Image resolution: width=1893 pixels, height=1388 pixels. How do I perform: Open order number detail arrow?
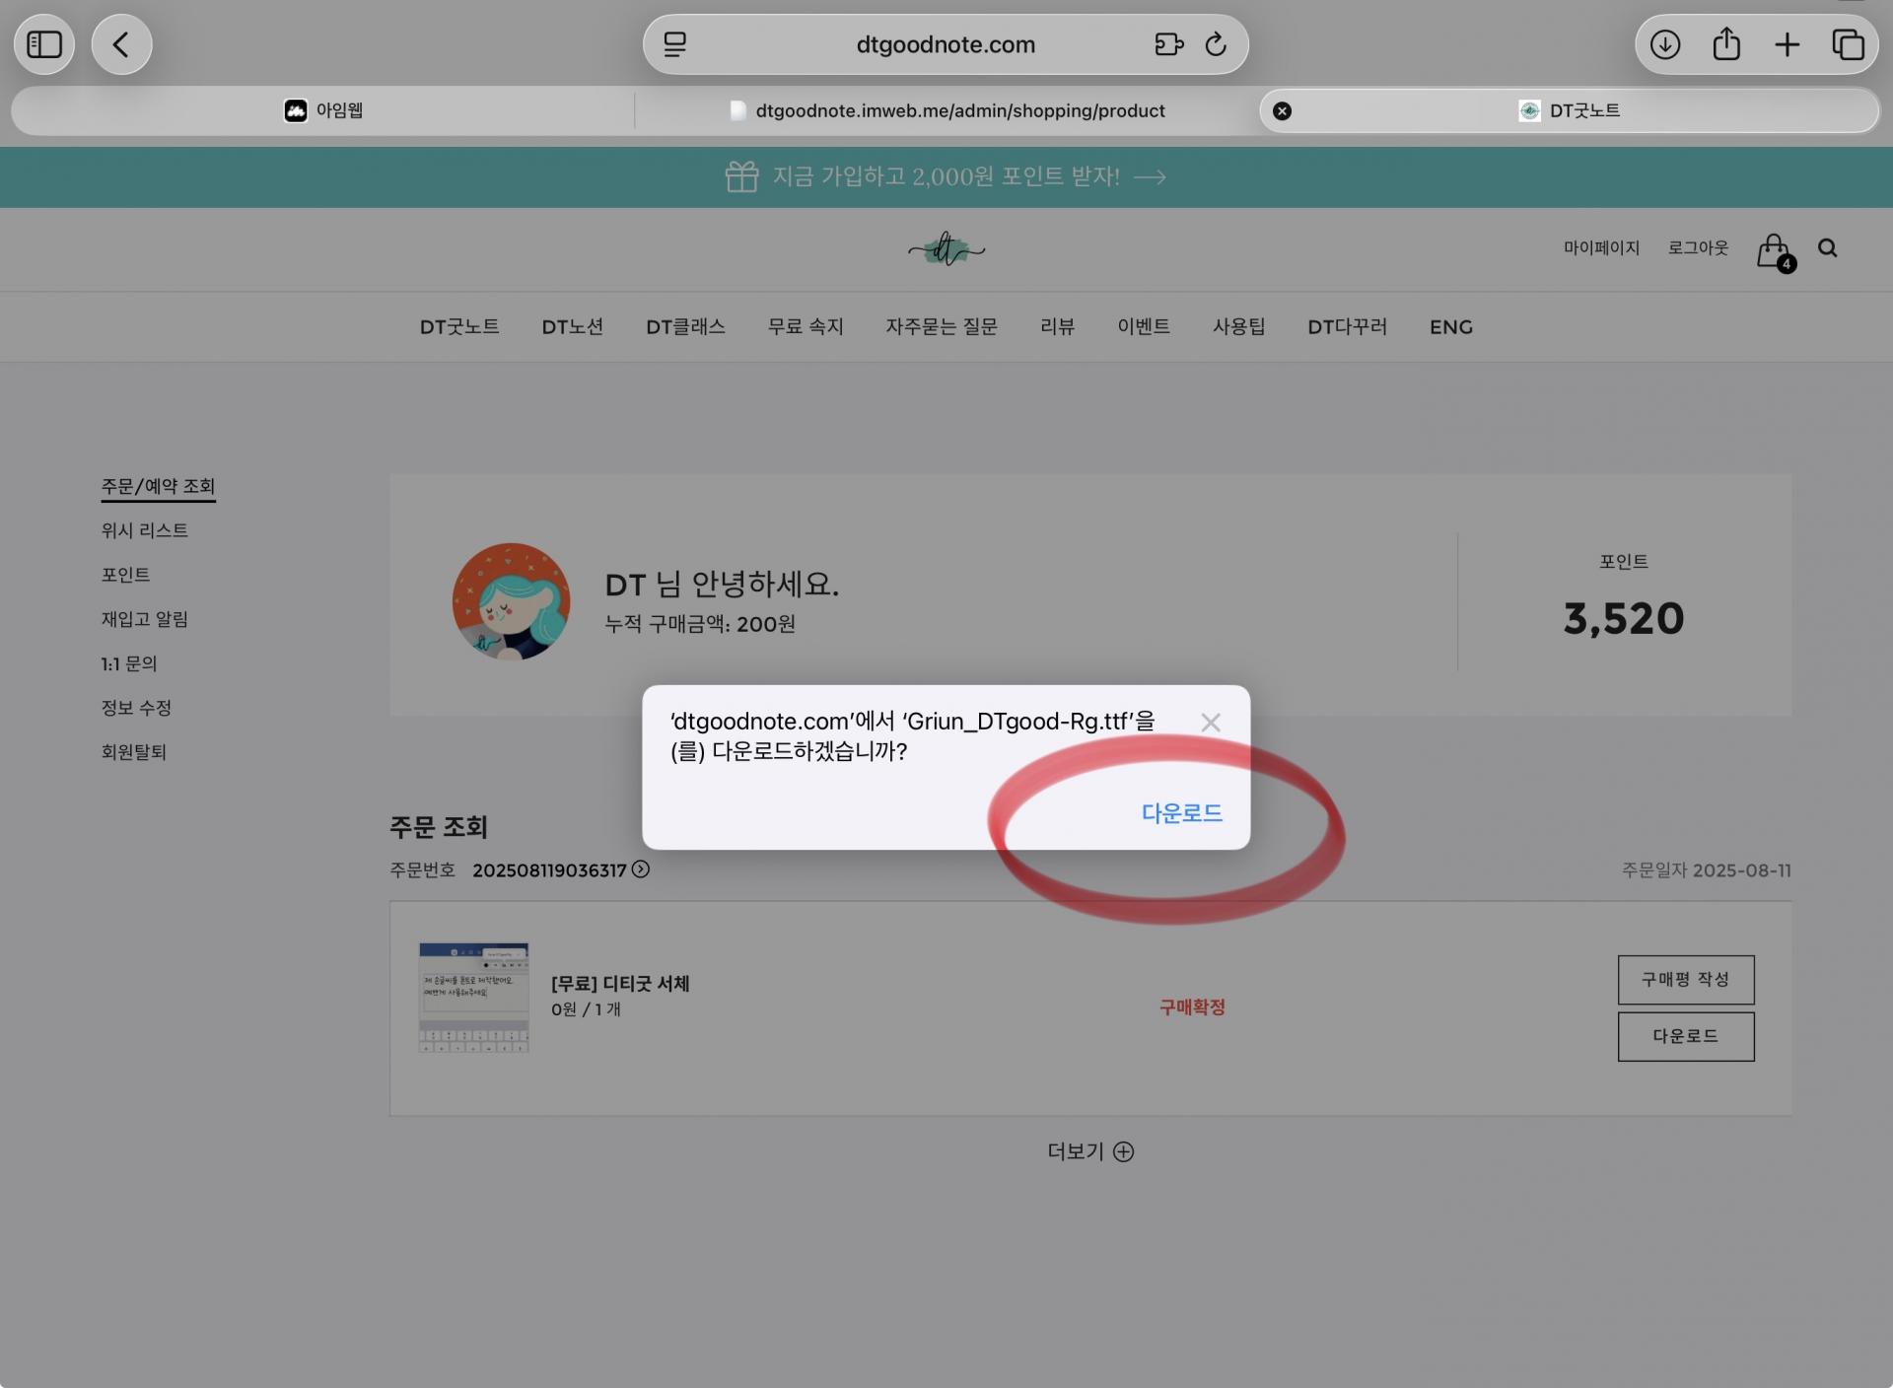641,868
